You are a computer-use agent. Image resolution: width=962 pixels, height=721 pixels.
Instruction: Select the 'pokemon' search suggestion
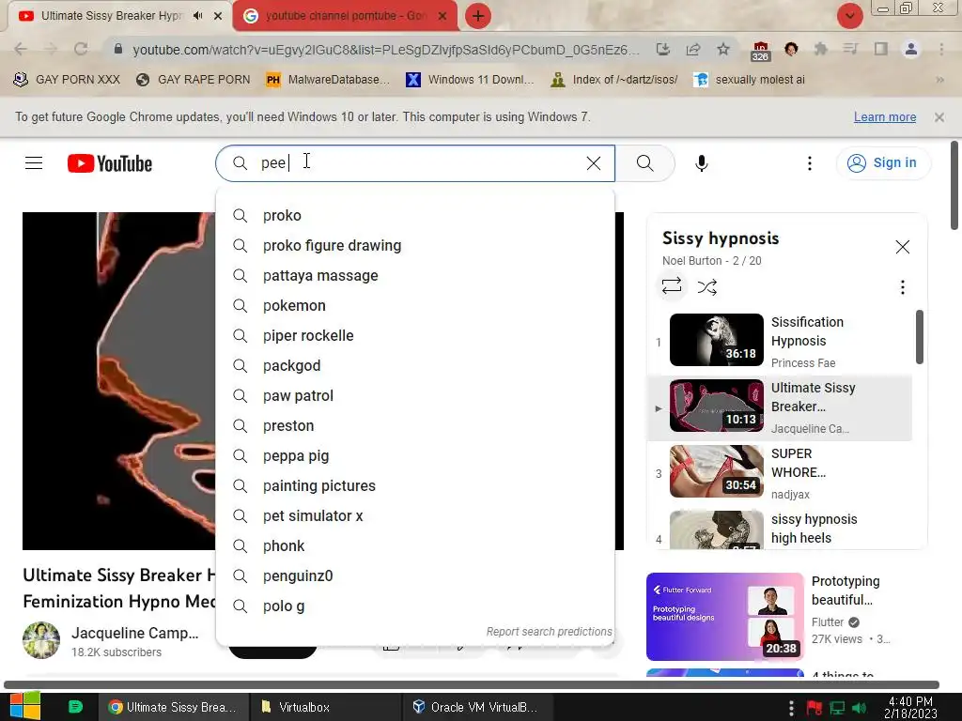(415, 306)
